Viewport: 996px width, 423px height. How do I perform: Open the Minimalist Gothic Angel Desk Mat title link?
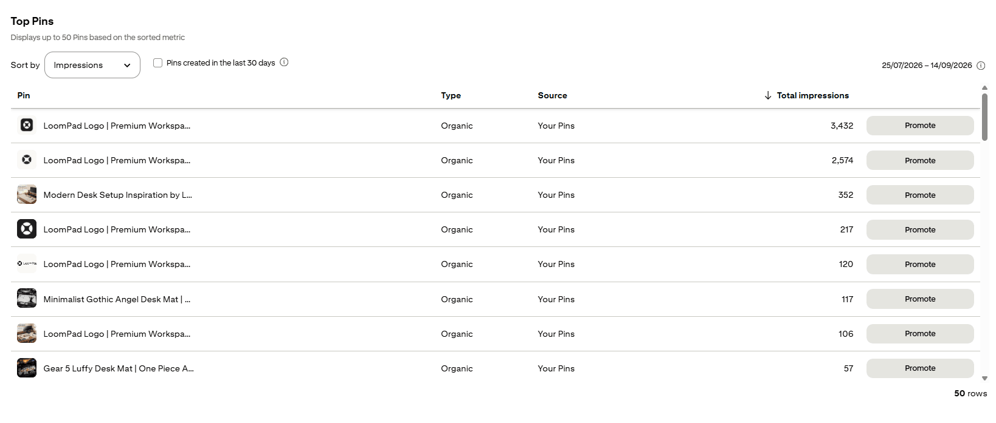coord(117,299)
